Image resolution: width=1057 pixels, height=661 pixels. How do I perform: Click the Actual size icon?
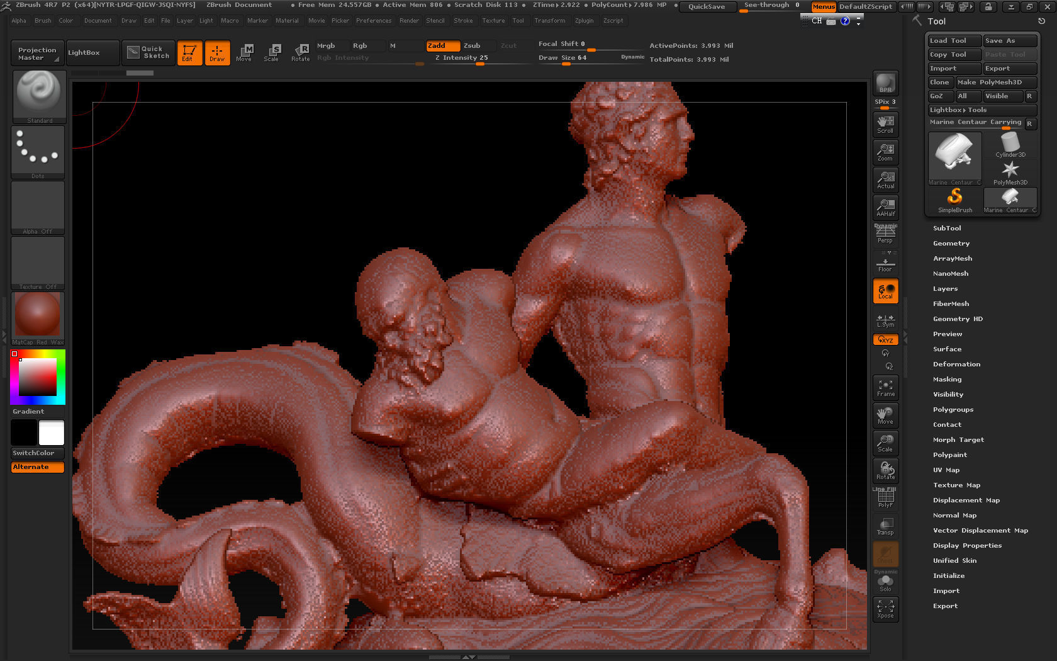(885, 180)
